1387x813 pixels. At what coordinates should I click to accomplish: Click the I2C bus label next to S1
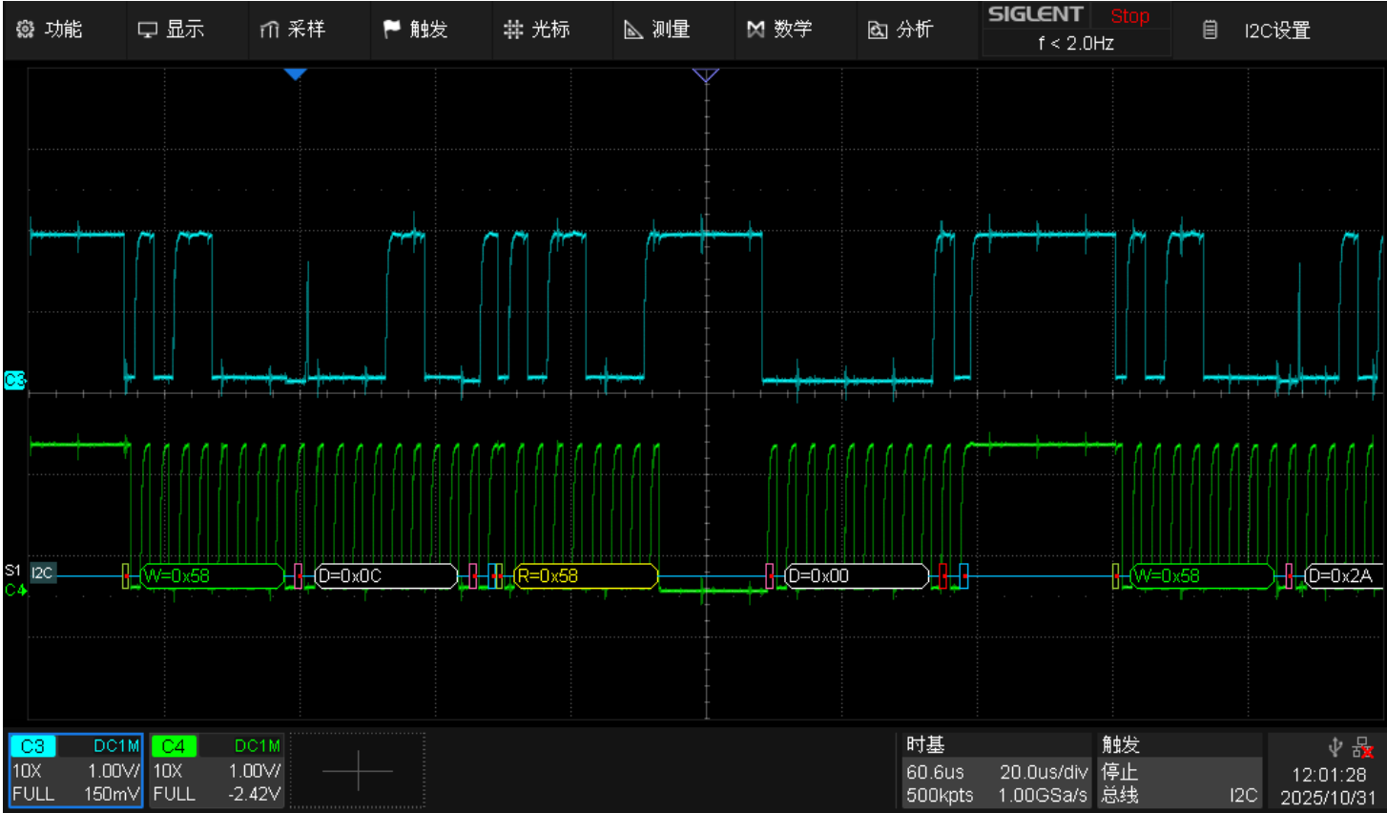pos(42,573)
